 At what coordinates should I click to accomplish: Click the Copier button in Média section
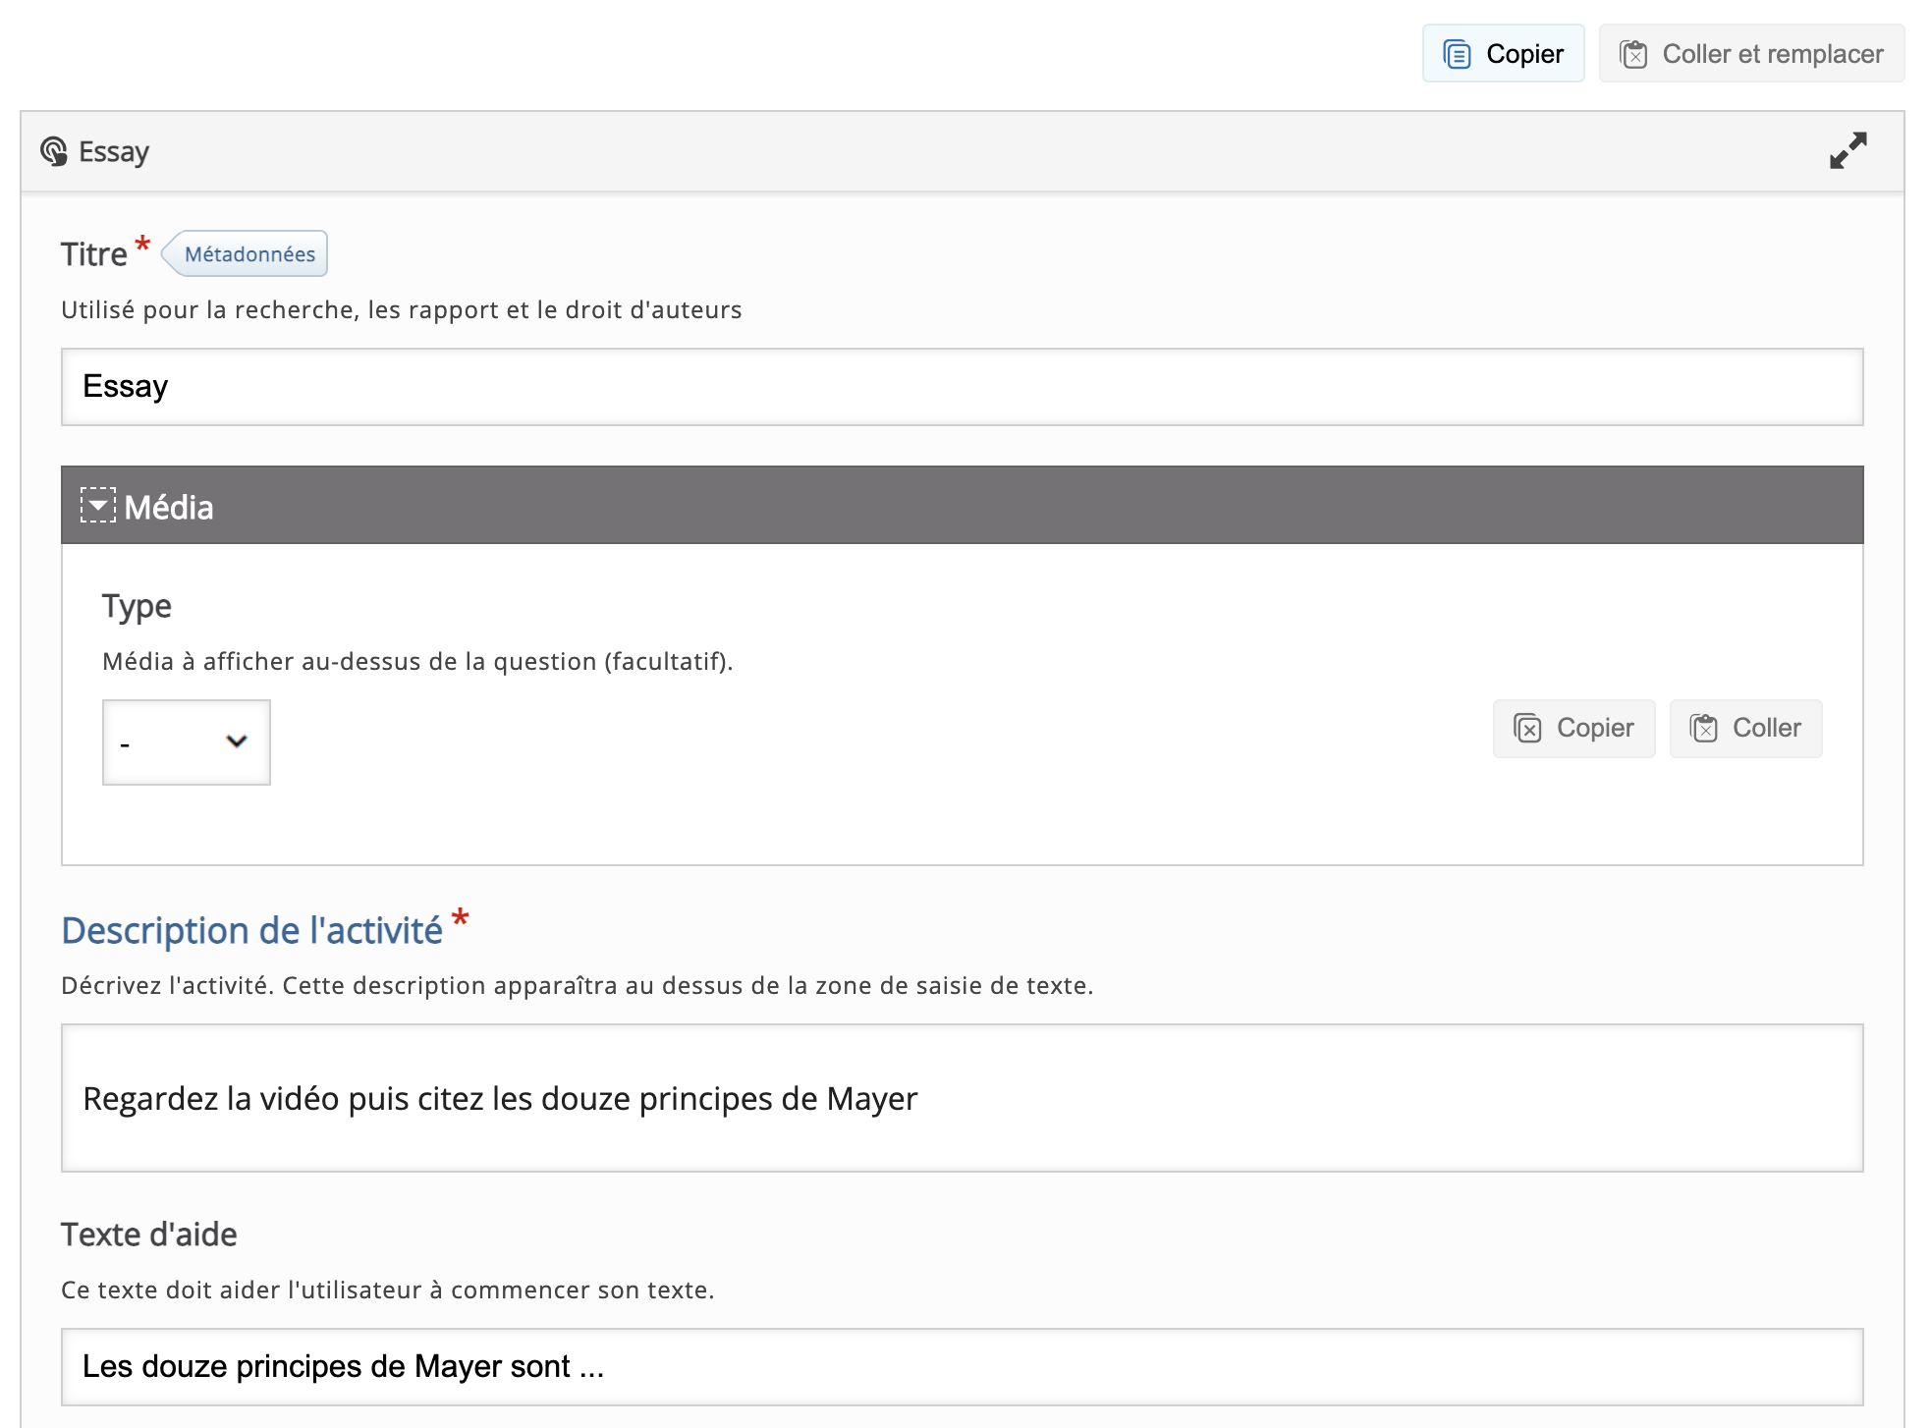pyautogui.click(x=1573, y=729)
